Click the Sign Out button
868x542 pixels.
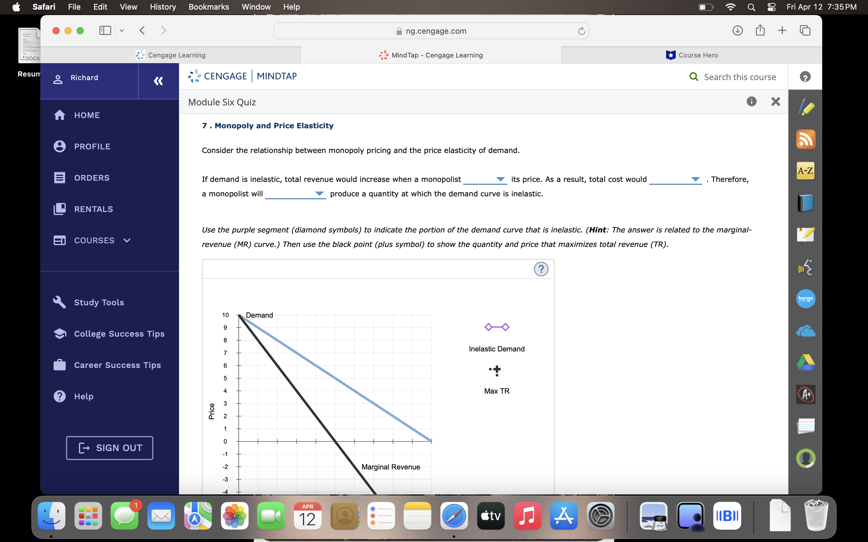[x=109, y=448]
